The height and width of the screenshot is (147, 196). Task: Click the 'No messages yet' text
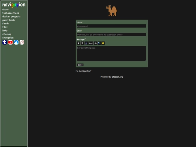pos(83,71)
